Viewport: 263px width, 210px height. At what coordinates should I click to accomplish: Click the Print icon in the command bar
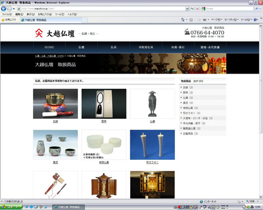point(205,19)
